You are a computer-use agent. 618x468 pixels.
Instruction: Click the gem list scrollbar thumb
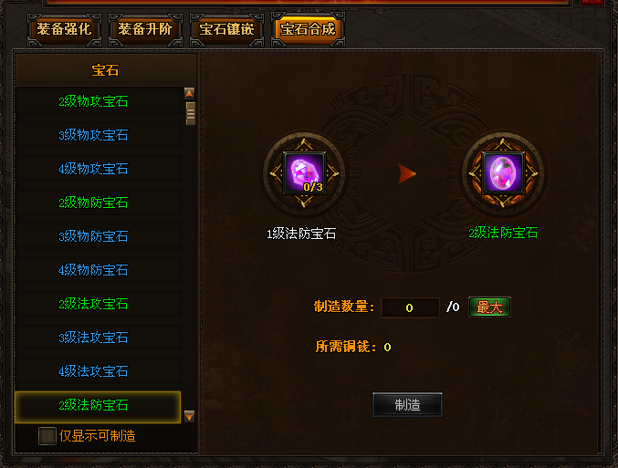191,113
